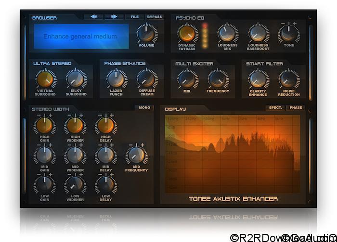Click the Lazer Punch knob
The height and width of the screenshot is (242, 337).
click(x=117, y=79)
